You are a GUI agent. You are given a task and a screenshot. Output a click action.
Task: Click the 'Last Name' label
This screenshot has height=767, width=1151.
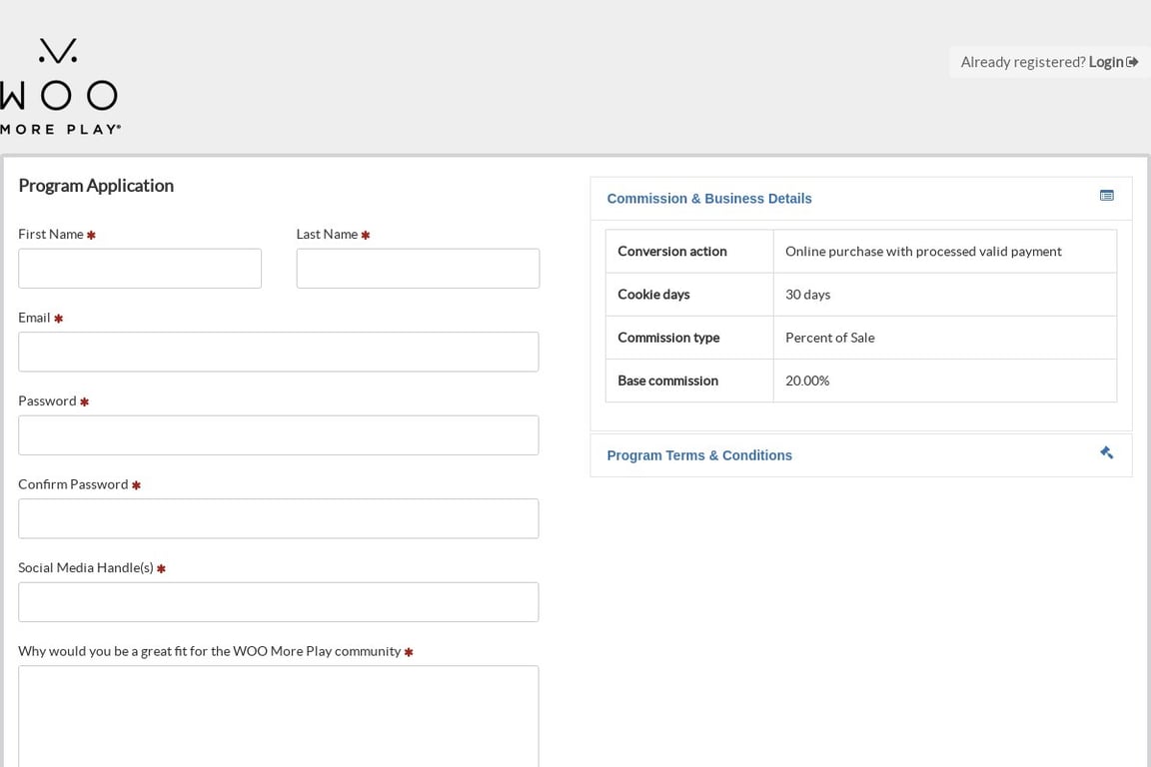327,234
